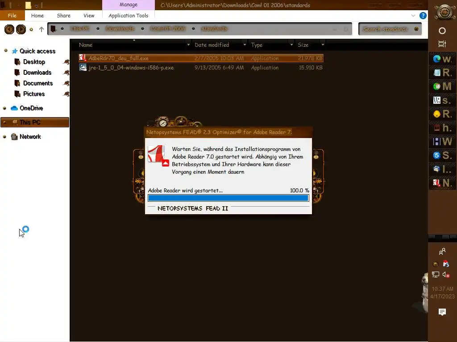
Task: Click the round brown tray icon
Action: 436,264
